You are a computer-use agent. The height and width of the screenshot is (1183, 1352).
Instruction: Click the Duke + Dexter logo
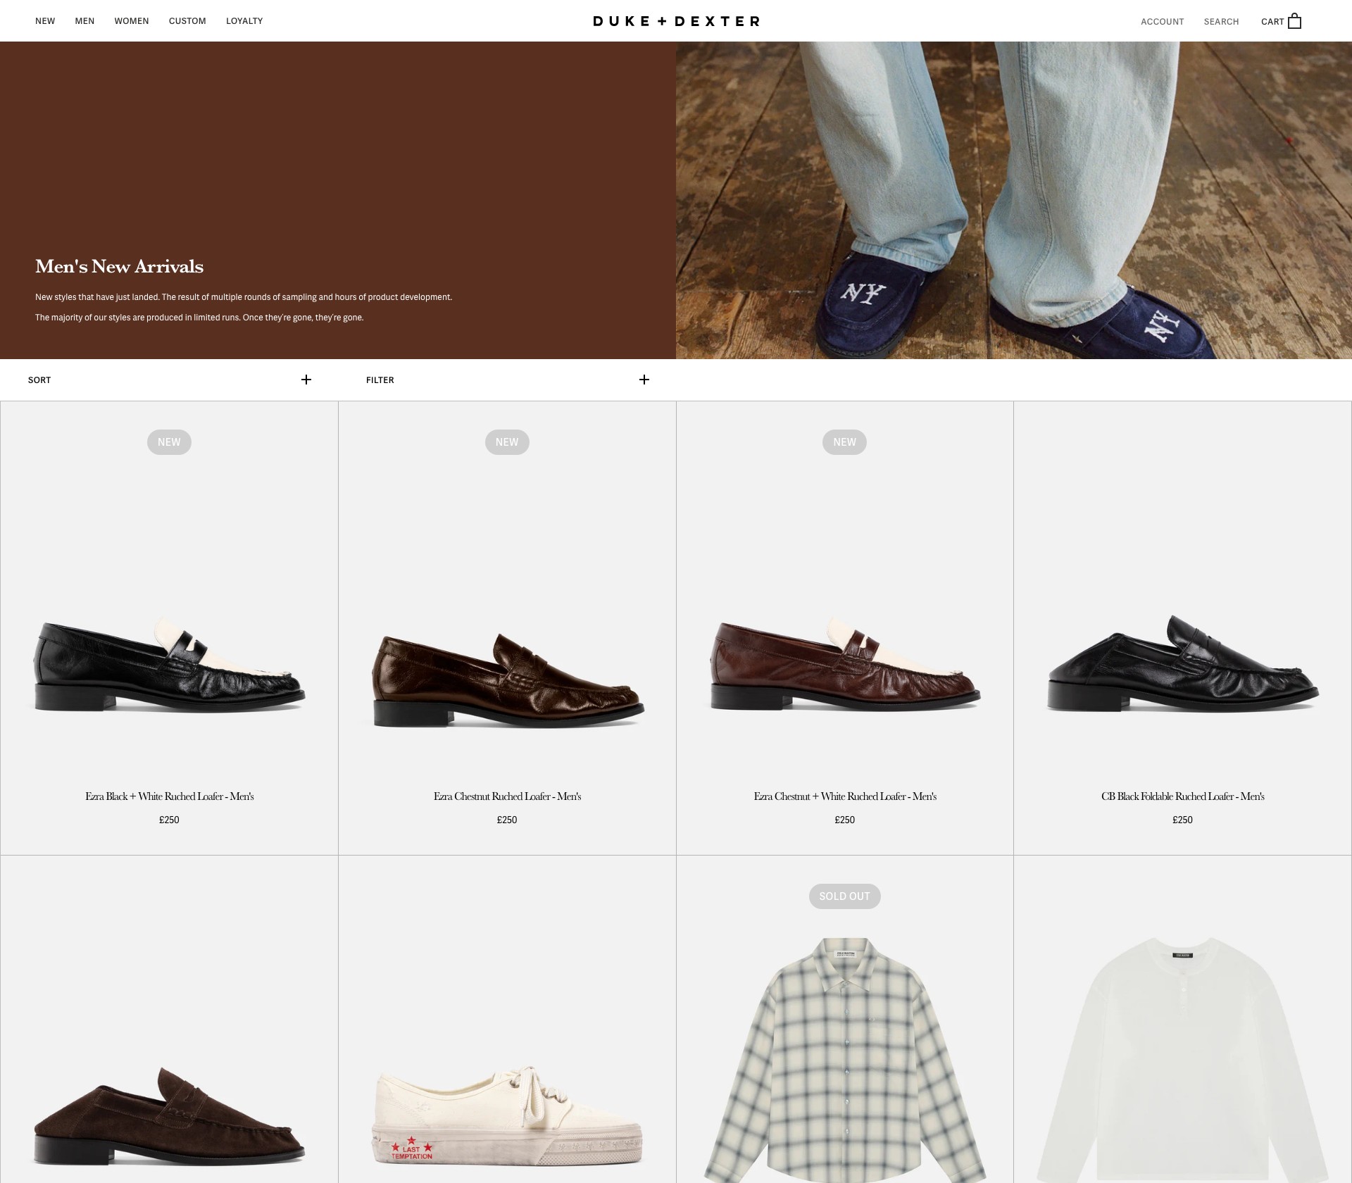tap(676, 21)
